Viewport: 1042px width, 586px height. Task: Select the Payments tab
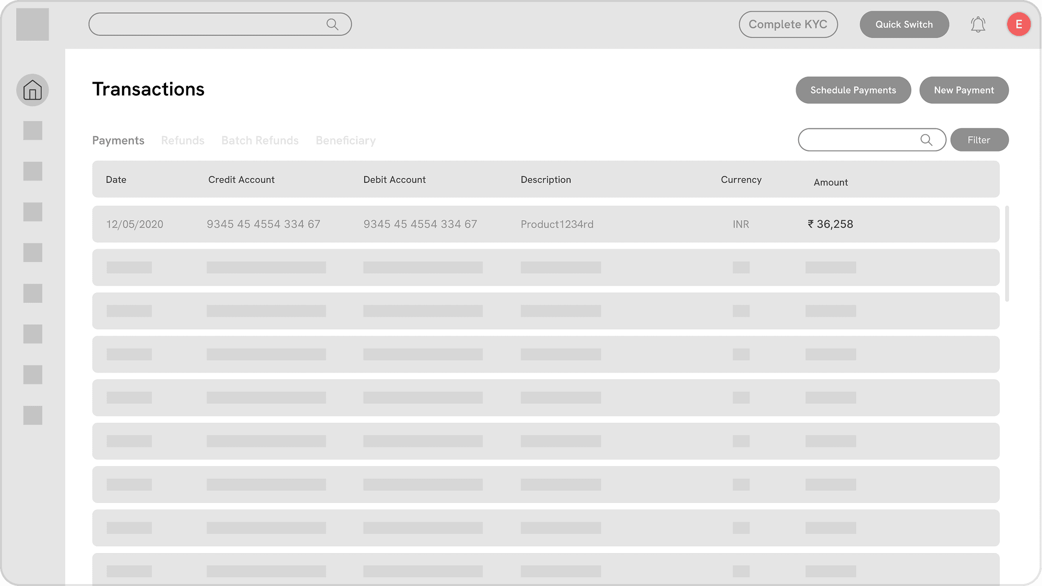118,141
